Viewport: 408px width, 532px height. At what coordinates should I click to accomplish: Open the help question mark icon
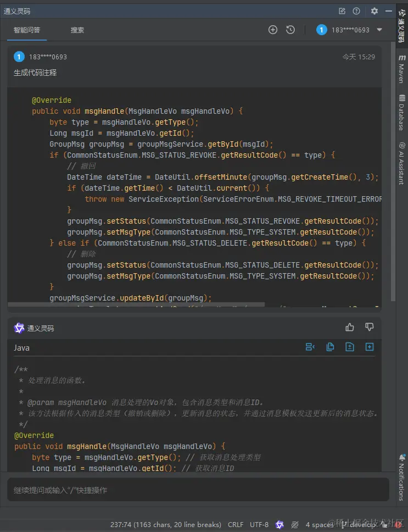click(356, 11)
